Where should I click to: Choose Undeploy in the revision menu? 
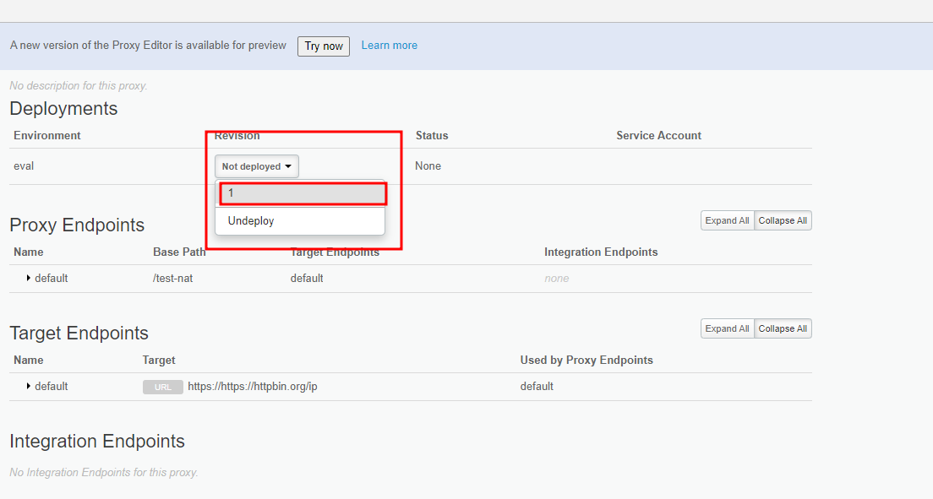point(300,220)
